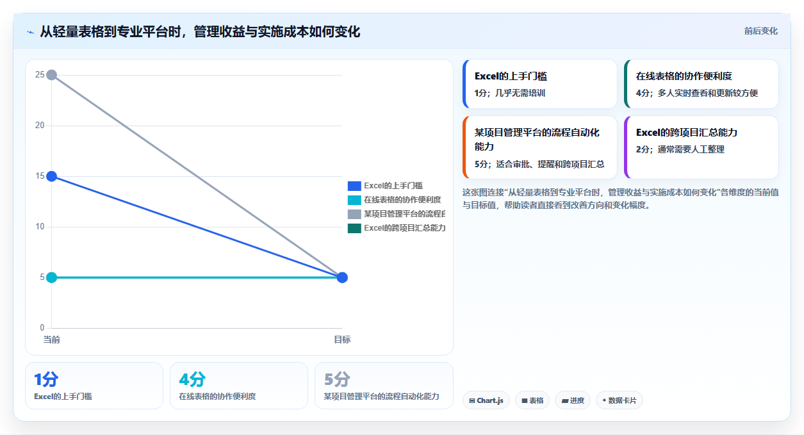804x435 pixels.
Task: Click the 在线表格的协作便利度 legend label
Action: point(402,200)
